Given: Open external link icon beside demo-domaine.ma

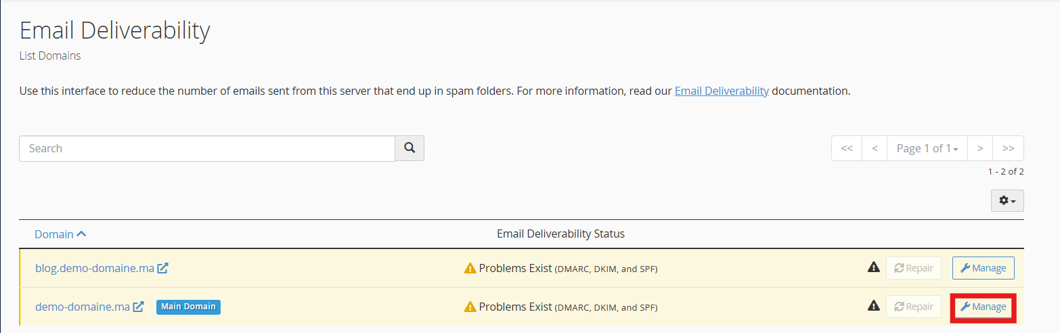Looking at the screenshot, I should (138, 307).
